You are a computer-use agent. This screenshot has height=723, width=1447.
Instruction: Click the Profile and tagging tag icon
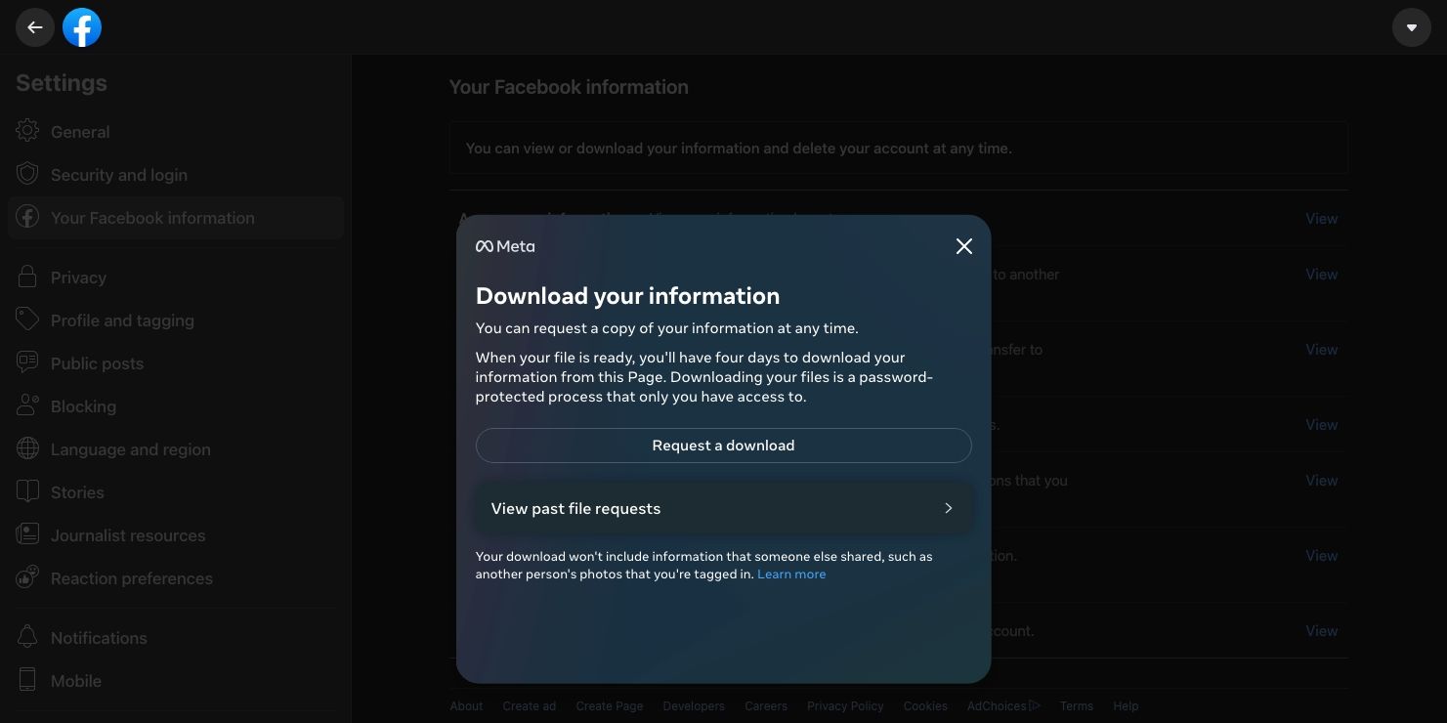pyautogui.click(x=27, y=320)
